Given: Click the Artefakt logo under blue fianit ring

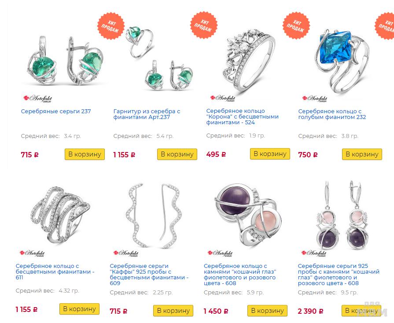Looking at the screenshot, I should coord(315,98).
